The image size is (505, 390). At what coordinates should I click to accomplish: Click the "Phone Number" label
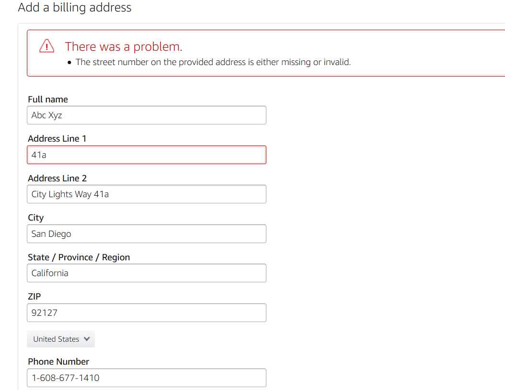[x=58, y=362]
